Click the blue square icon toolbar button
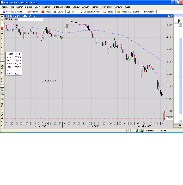The width and height of the screenshot is (183, 185). 59,12
